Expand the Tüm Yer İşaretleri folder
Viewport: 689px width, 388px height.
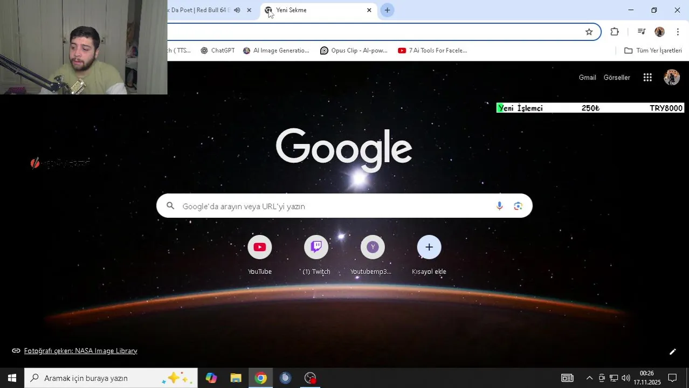[x=653, y=51]
